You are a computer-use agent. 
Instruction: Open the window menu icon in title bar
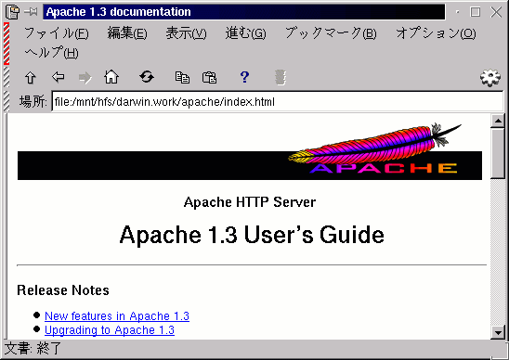click(x=12, y=12)
